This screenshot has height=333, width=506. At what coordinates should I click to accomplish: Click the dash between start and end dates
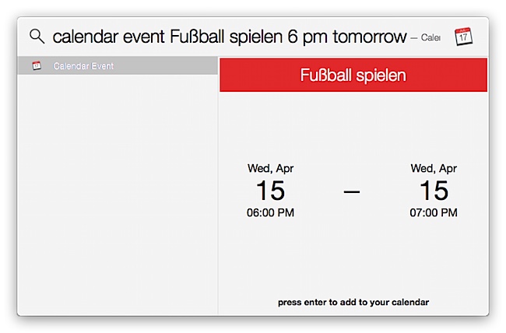pos(352,191)
